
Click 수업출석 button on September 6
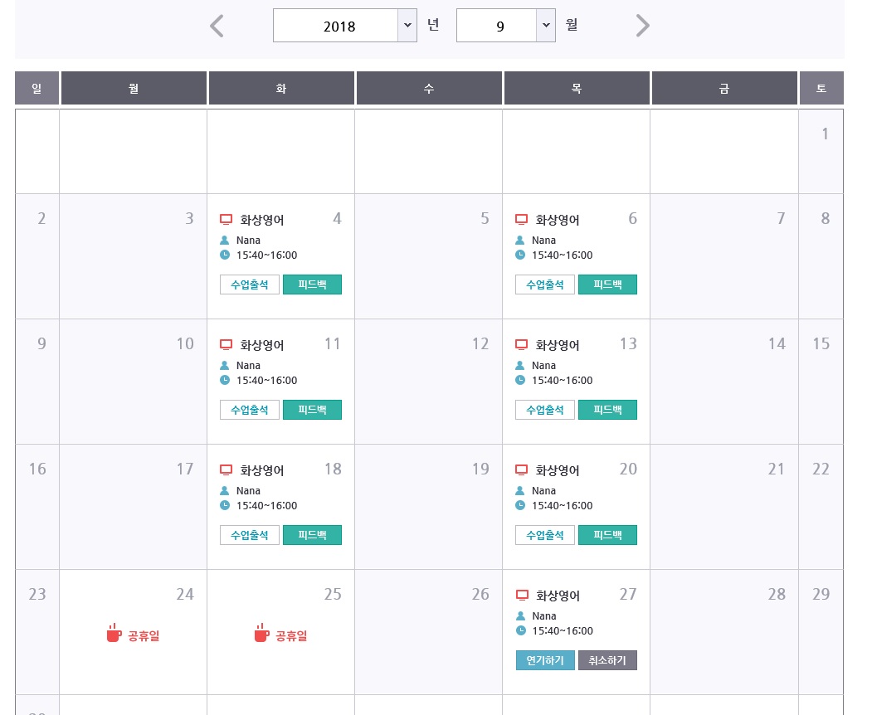click(x=544, y=285)
